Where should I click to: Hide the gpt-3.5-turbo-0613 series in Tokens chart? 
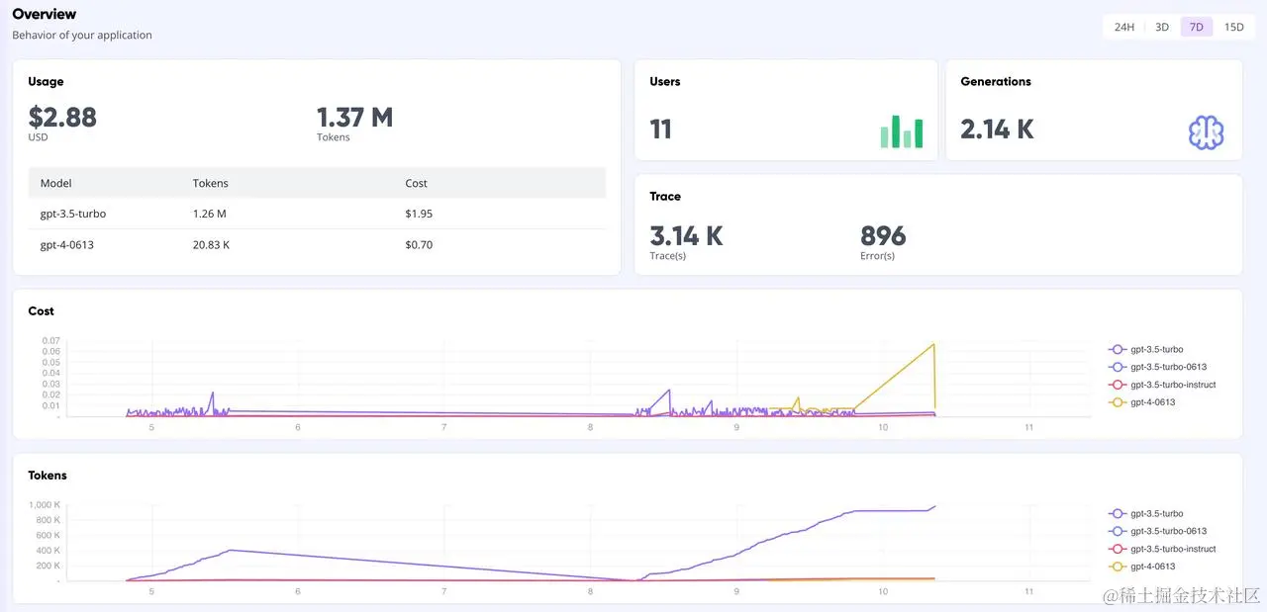1117,531
